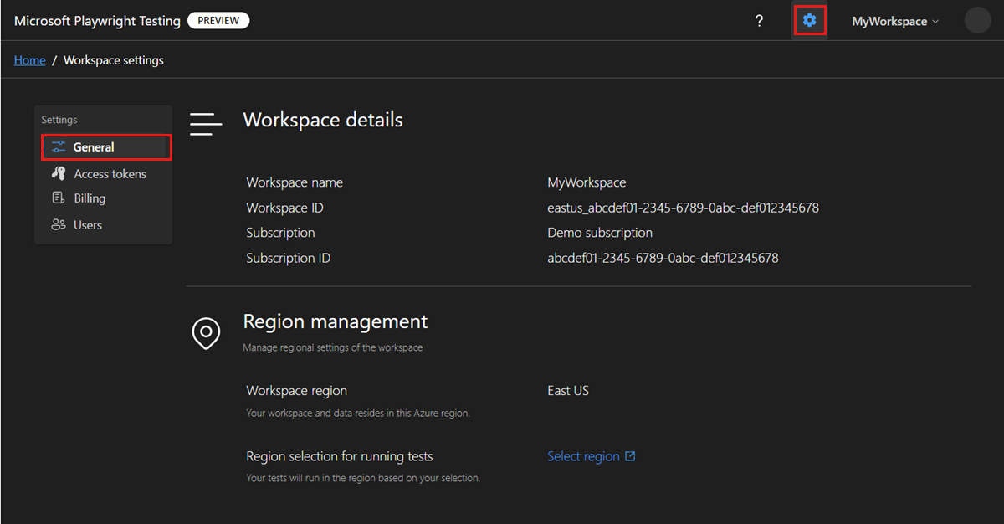Click the workspace ID value eastus_abcdef01-2345-6789-0abc-def012345678
1004x524 pixels.
click(x=683, y=208)
